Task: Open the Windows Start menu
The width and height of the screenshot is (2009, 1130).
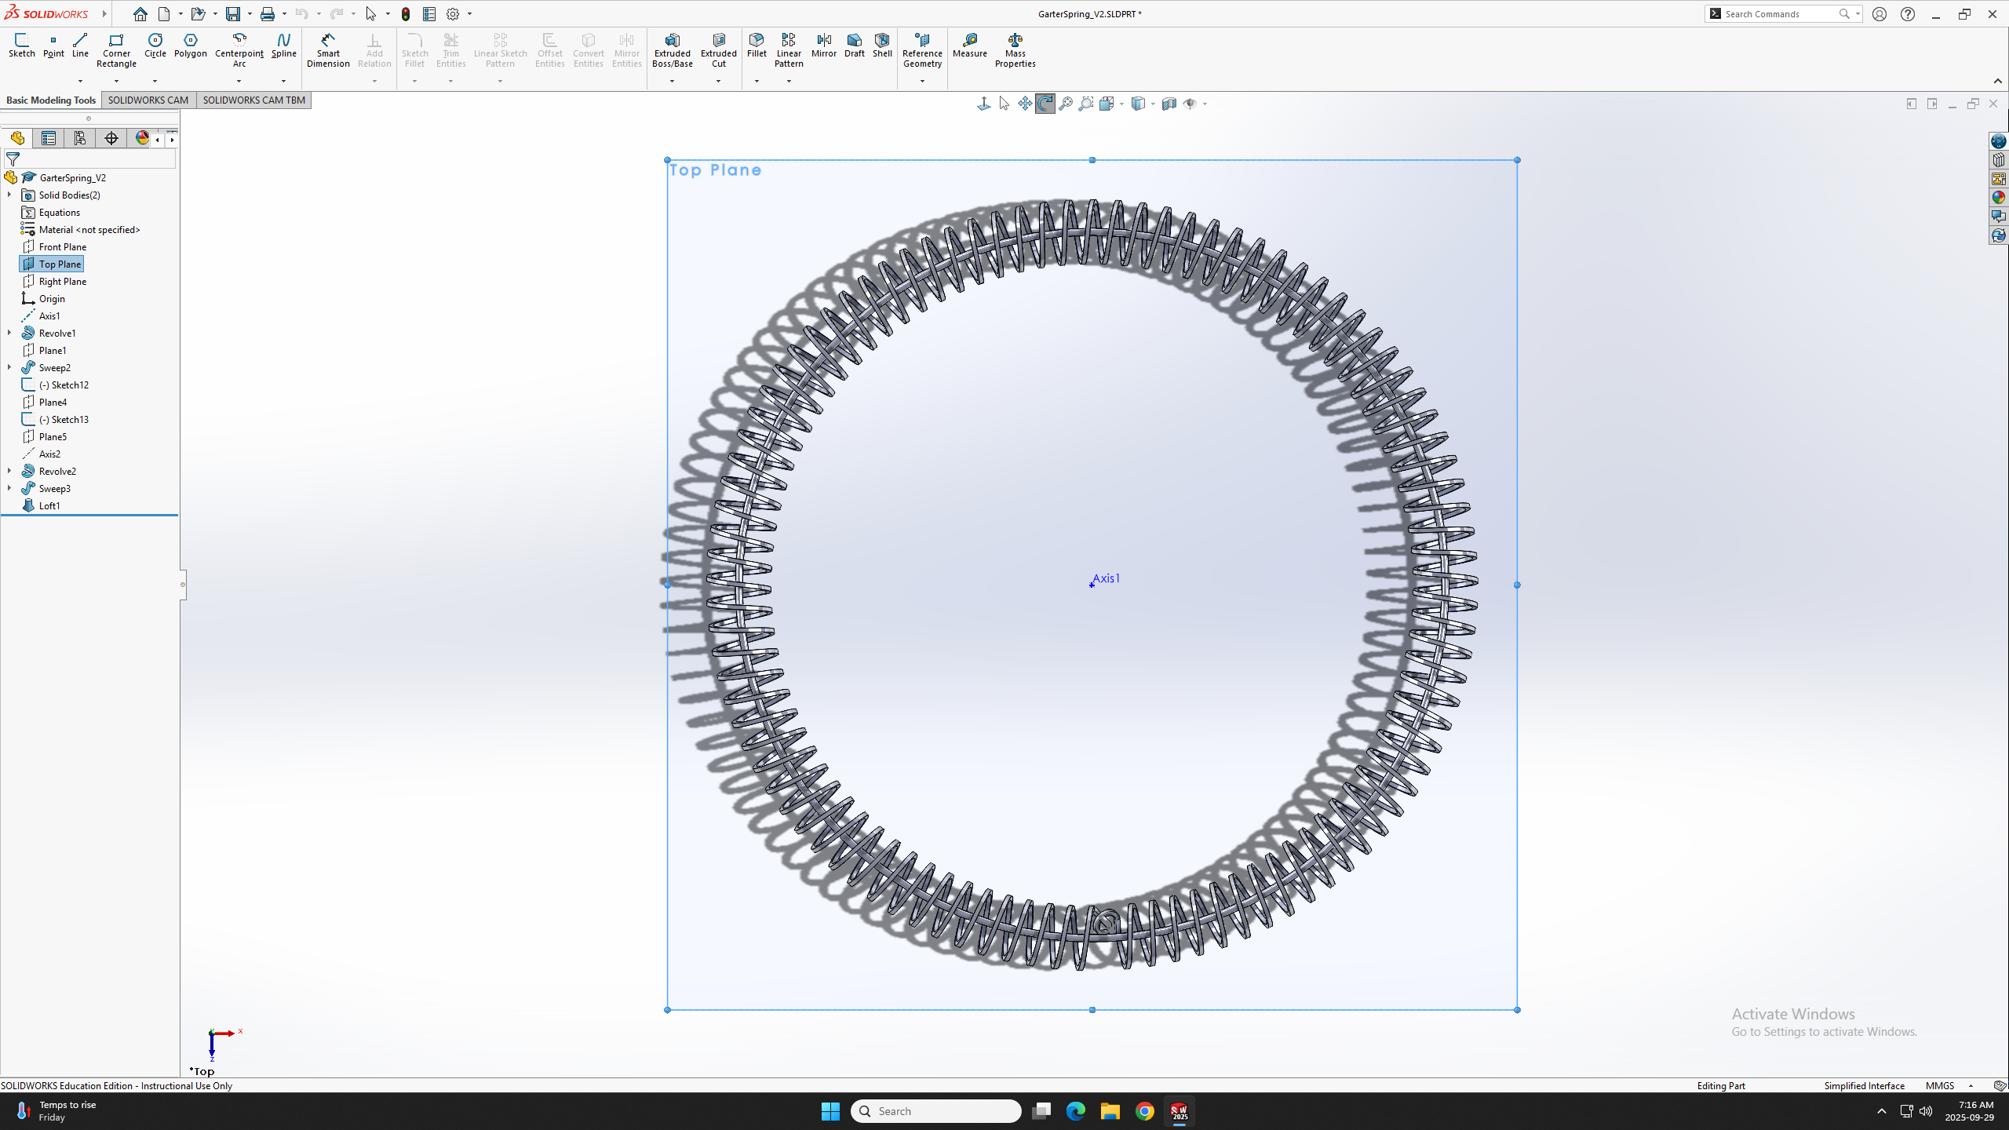Action: pyautogui.click(x=830, y=1110)
